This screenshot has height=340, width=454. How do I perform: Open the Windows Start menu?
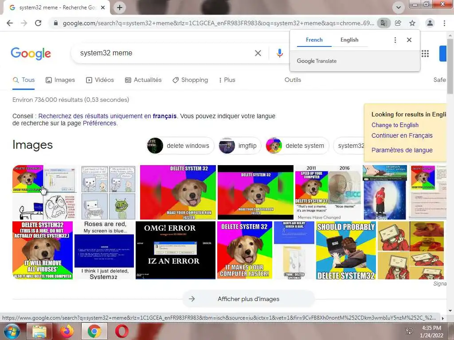[11, 331]
